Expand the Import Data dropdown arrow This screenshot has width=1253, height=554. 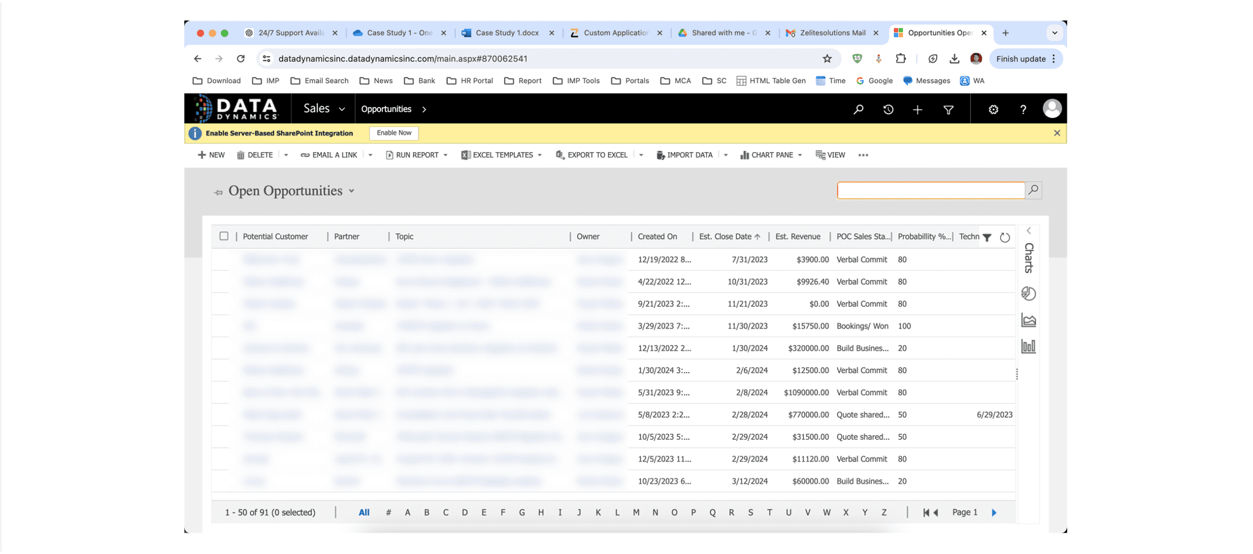click(726, 155)
